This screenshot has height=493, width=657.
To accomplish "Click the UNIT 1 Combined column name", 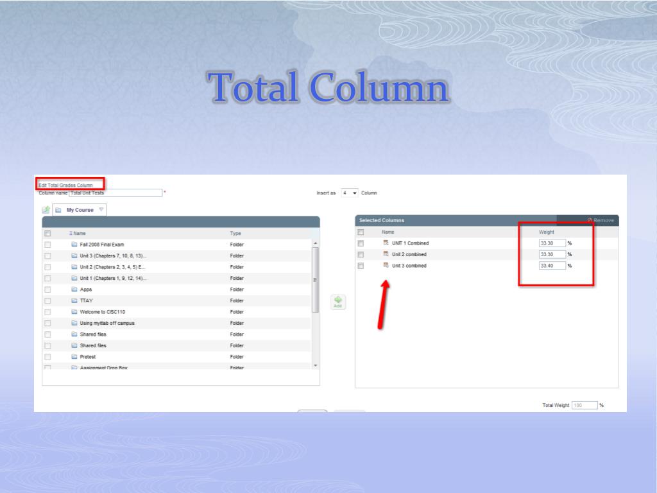I will pos(410,243).
